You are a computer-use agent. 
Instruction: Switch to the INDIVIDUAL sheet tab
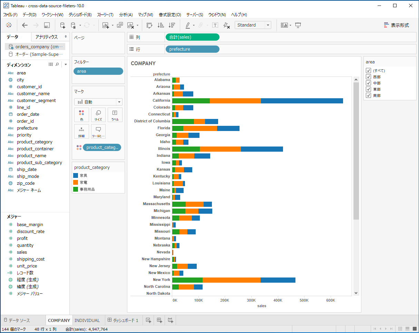point(88,320)
